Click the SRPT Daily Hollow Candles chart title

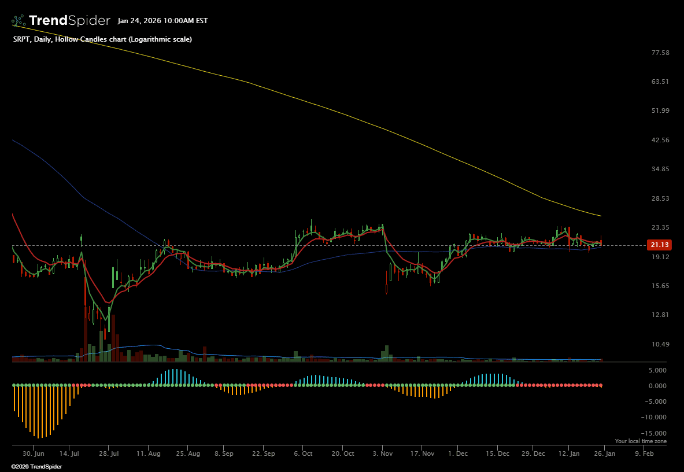(102, 39)
